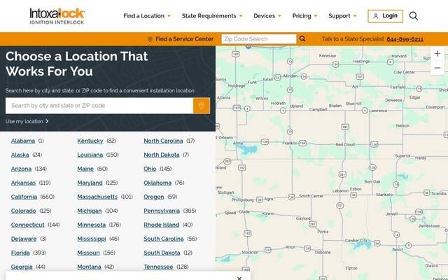Click the orange location pin search button

tap(202, 106)
